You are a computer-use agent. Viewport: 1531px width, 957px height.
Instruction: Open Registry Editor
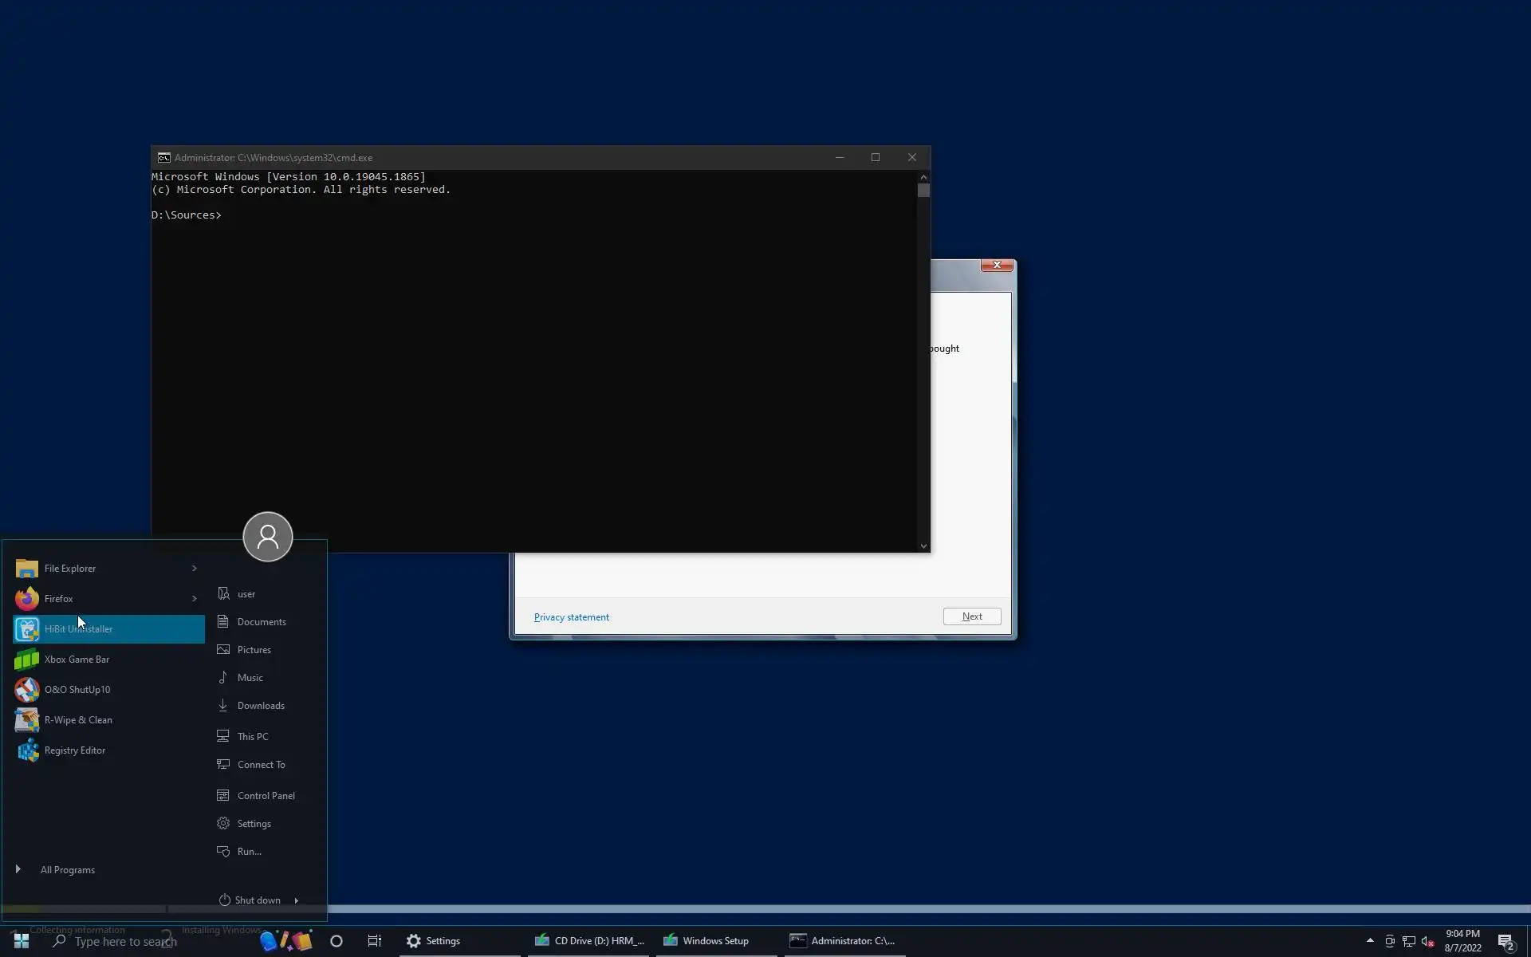click(74, 750)
